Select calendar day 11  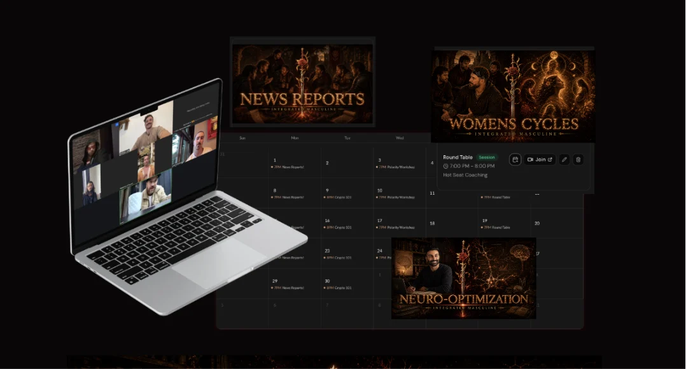point(432,193)
